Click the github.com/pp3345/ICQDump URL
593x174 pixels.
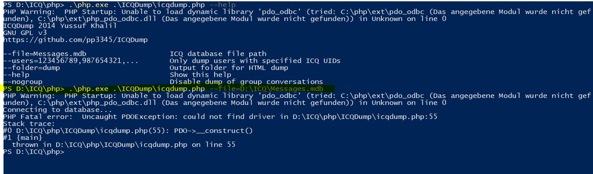click(x=75, y=40)
